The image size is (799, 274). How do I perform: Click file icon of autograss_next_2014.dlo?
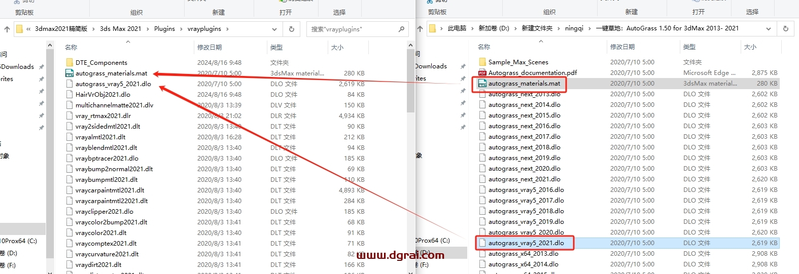pyautogui.click(x=482, y=104)
